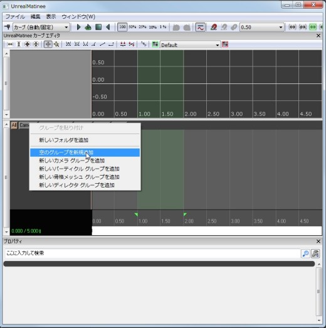Image resolution: width=326 pixels, height=328 pixels.
Task: Click the green Fit View to Loop icon
Action: (313, 27)
